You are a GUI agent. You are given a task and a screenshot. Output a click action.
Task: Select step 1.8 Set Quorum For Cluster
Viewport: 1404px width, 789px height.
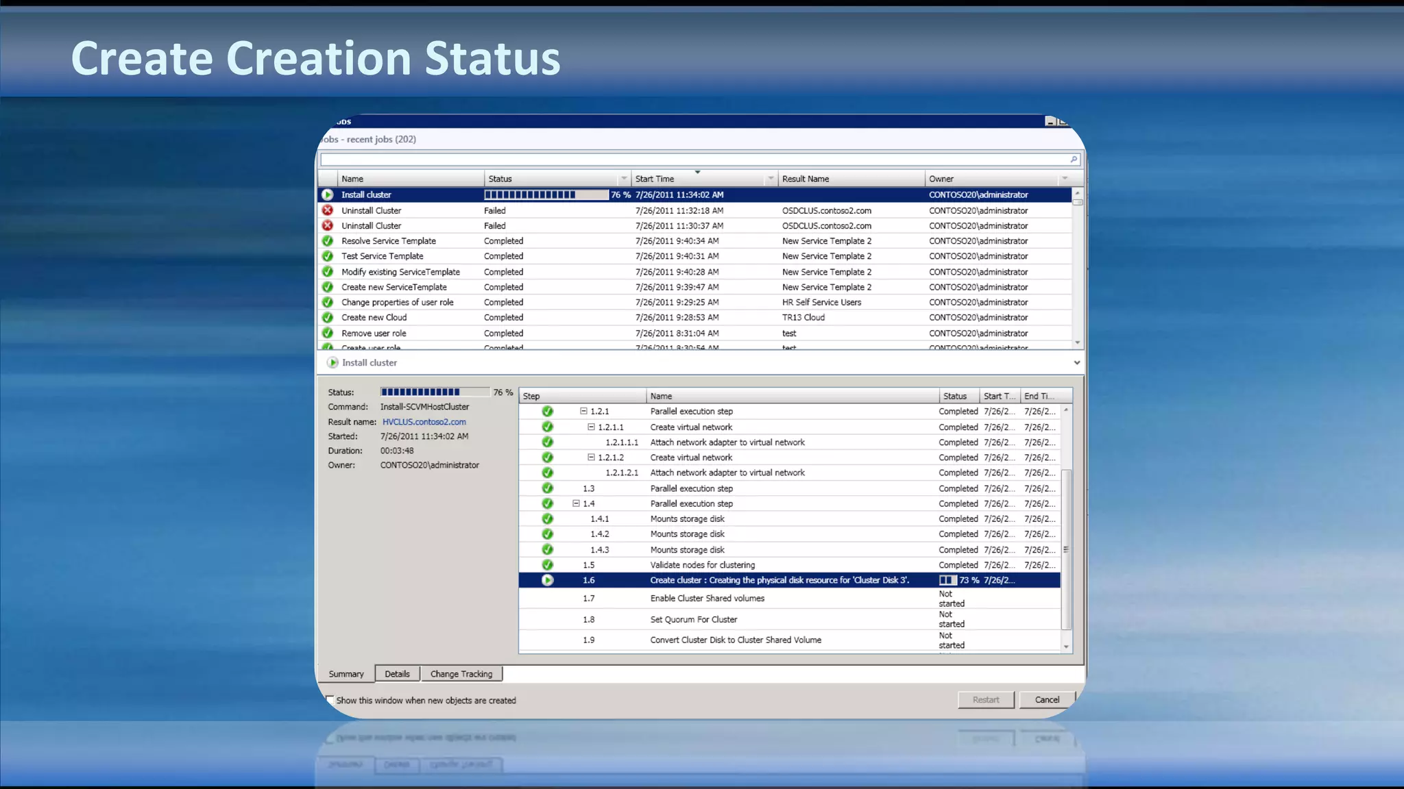(x=790, y=619)
